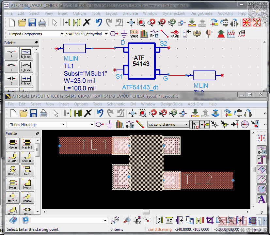Image resolution: width=270 pixels, height=235 pixels.
Task: Click Layout palette scroll down arrow
Action: (38, 211)
